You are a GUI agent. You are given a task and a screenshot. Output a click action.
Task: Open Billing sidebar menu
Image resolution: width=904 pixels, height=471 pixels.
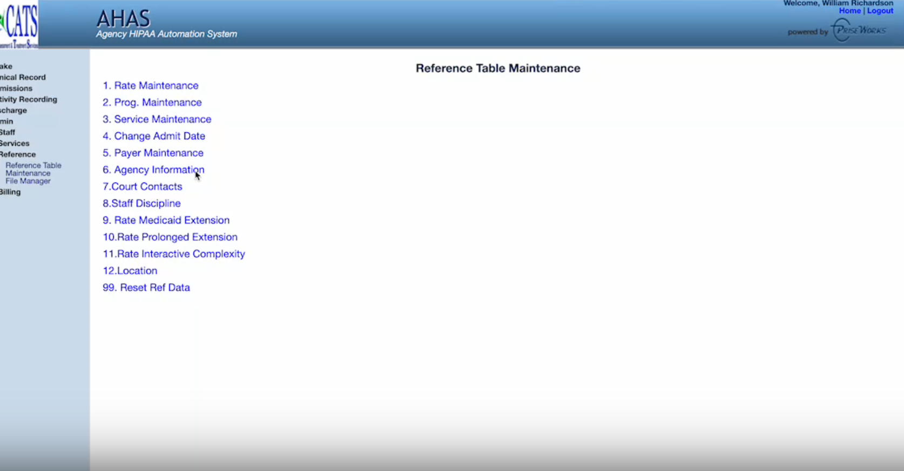tap(10, 192)
